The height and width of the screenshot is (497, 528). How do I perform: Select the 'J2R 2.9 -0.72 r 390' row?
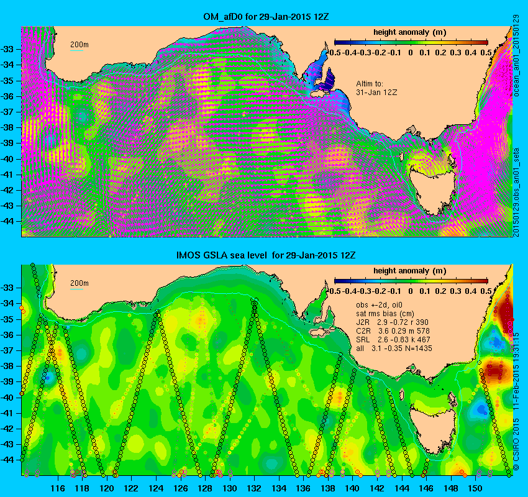[393, 322]
